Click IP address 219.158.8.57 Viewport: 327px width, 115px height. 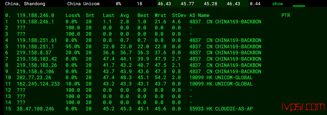pos(34,53)
